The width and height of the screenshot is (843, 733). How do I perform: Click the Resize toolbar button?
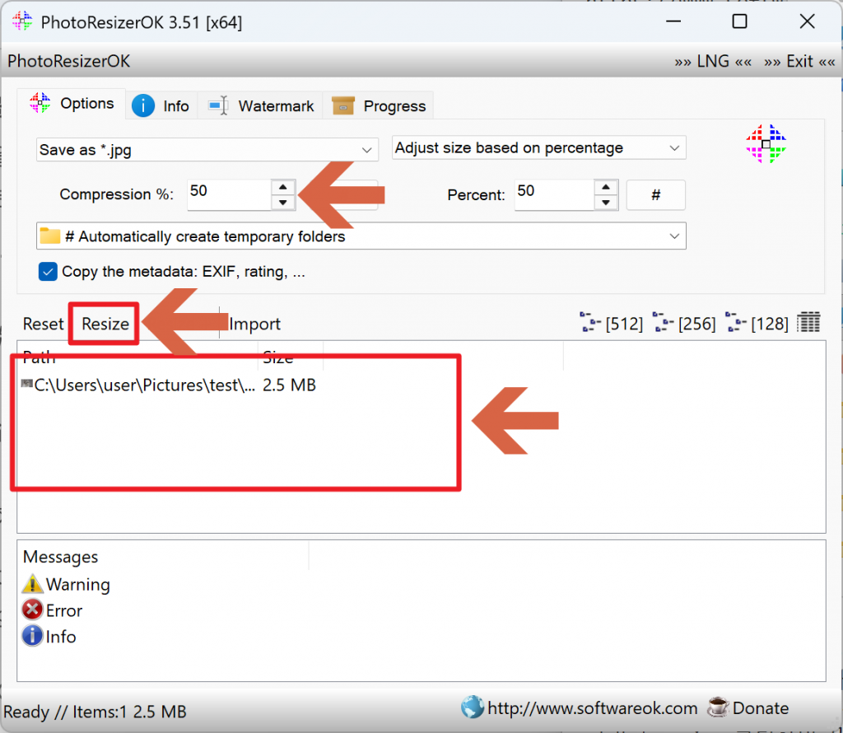coord(105,324)
